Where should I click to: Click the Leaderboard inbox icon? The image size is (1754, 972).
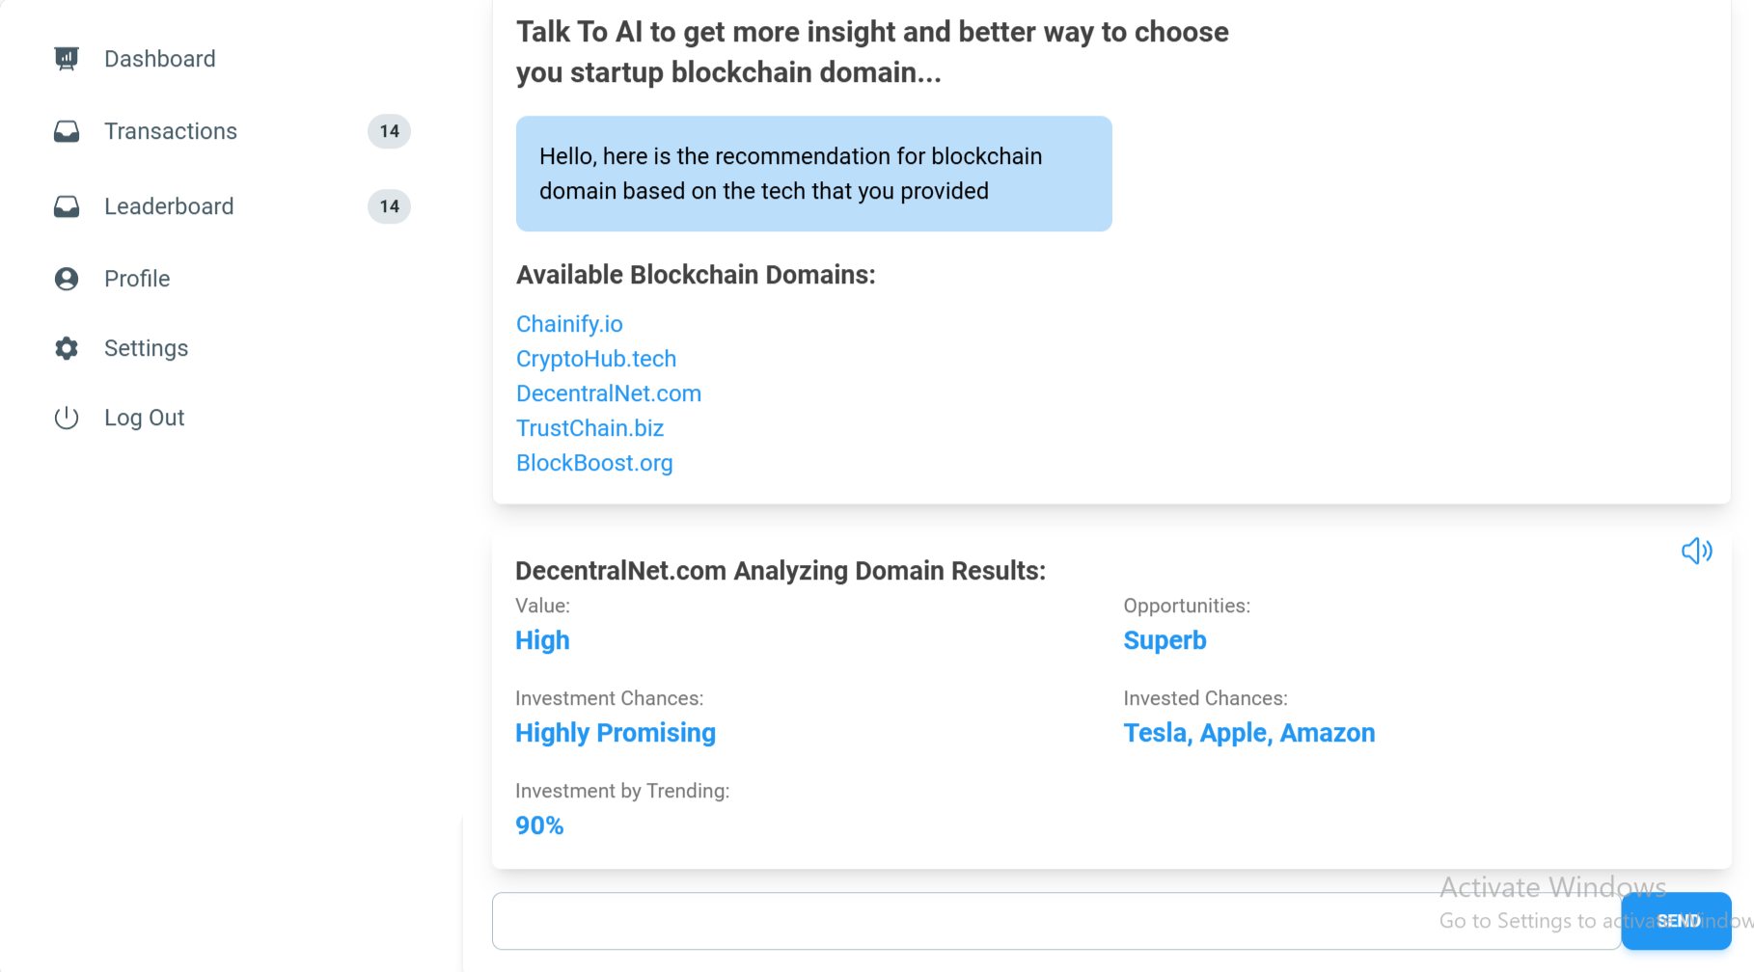(66, 206)
